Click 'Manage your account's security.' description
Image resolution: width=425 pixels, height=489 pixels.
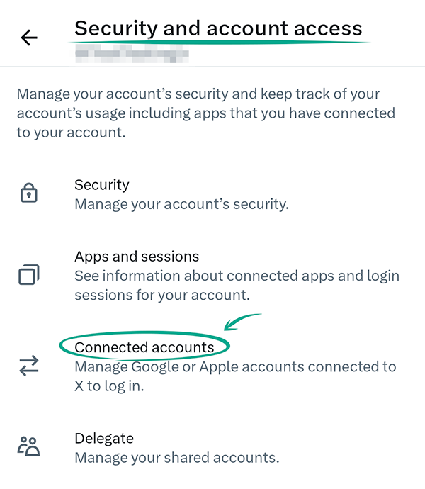pyautogui.click(x=181, y=205)
